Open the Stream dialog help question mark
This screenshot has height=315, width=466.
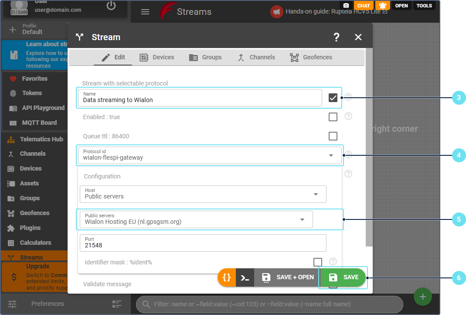pos(336,37)
